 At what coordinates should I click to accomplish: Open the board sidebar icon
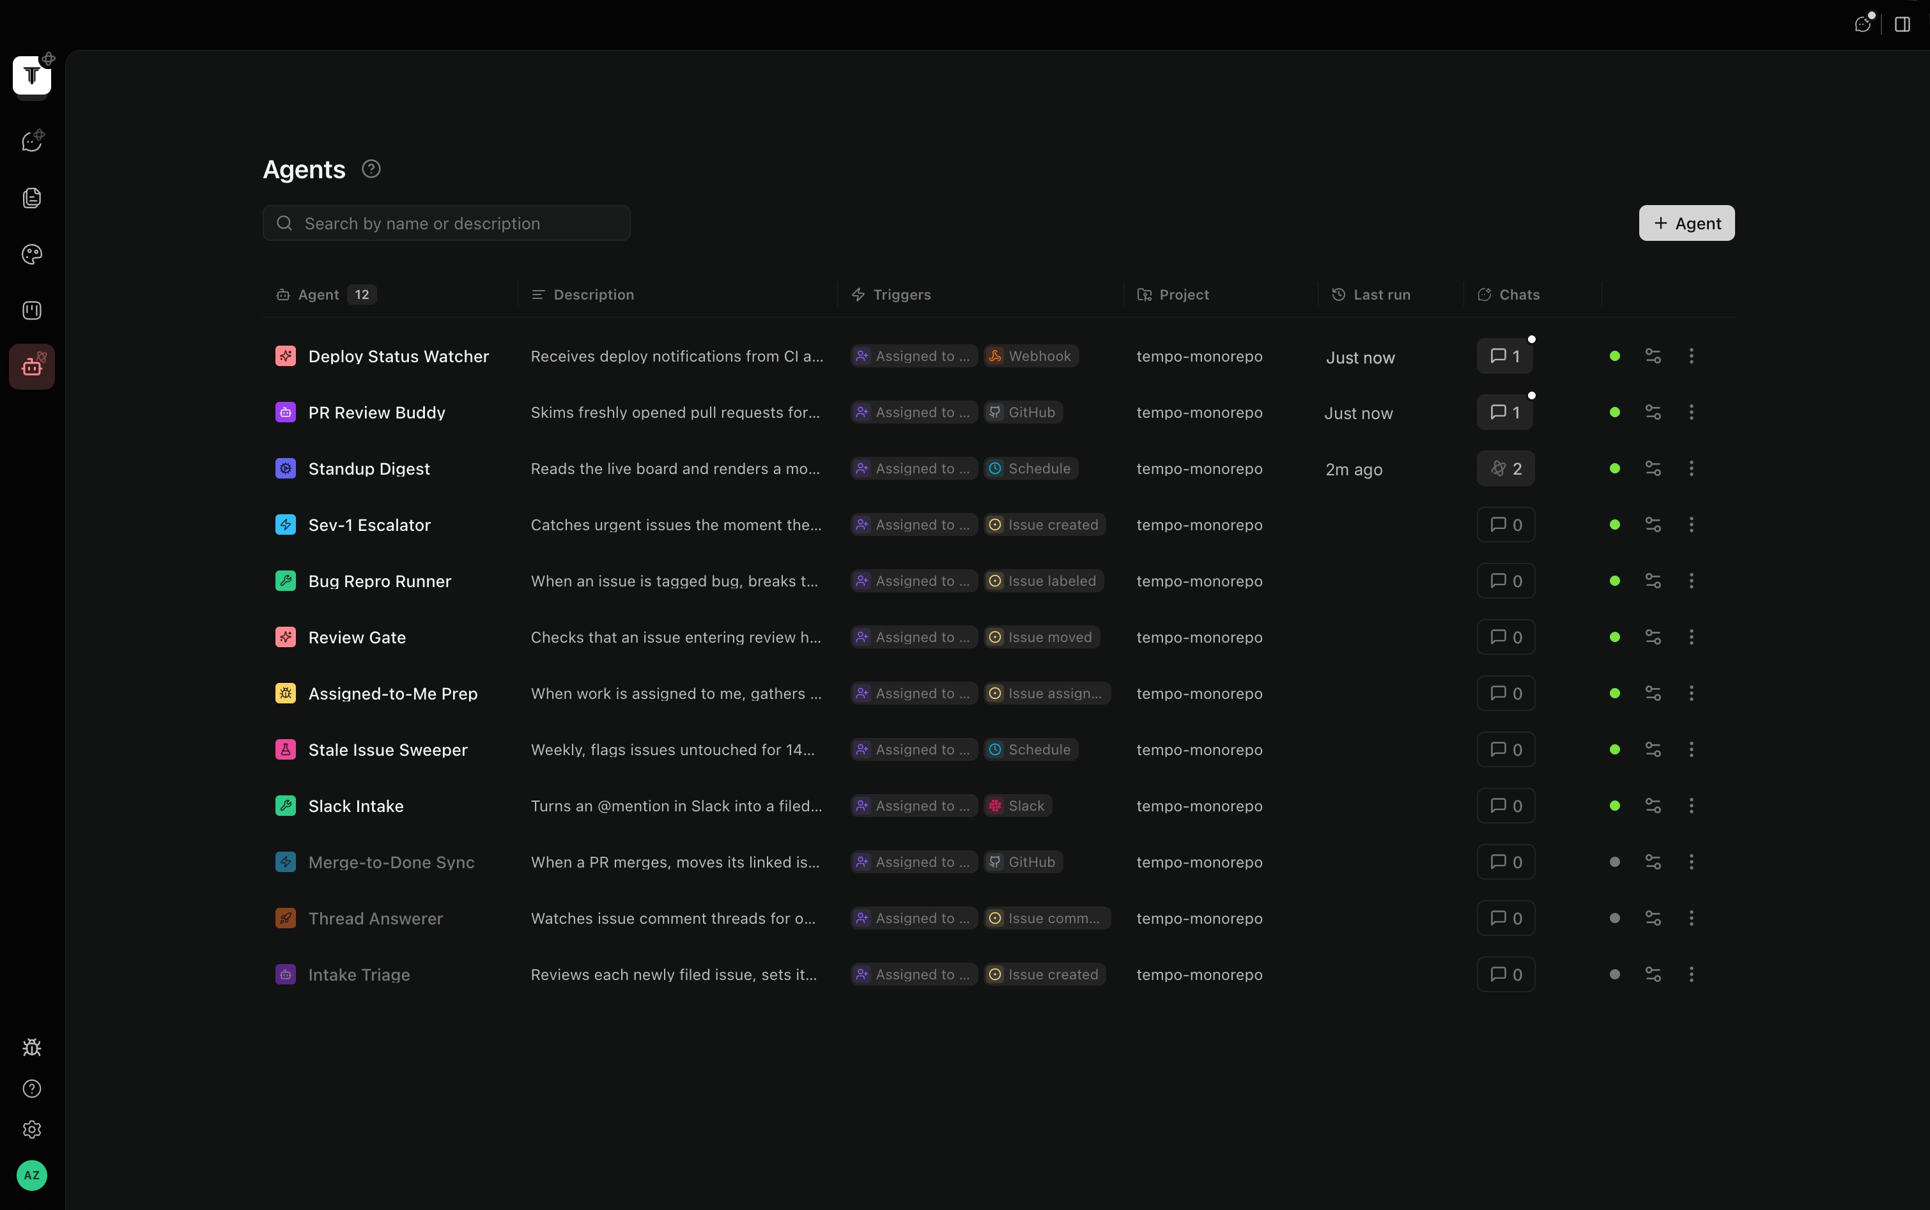32,310
